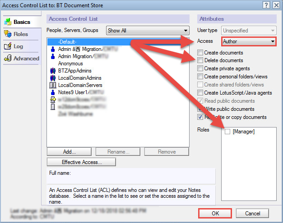Open the User type dropdown
283x223 pixels.
(249, 31)
